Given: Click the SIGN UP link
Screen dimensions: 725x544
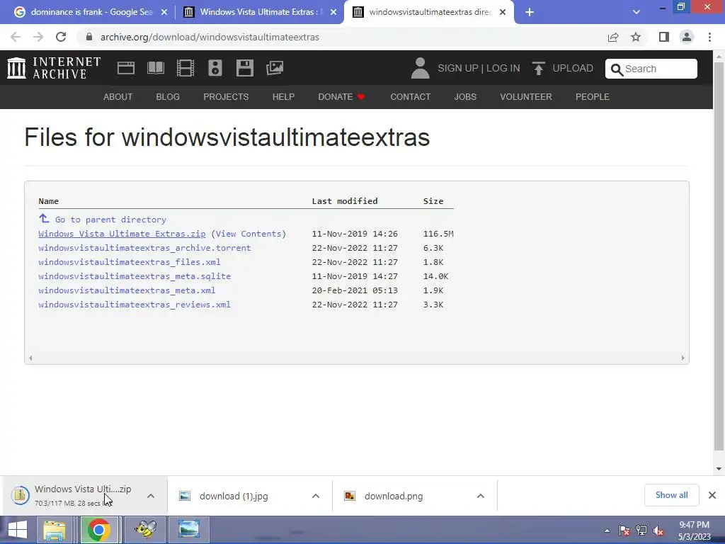Looking at the screenshot, I should point(458,68).
